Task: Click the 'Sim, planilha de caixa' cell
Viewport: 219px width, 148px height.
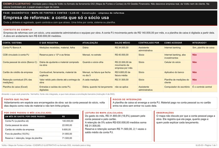Action: (x=204, y=49)
